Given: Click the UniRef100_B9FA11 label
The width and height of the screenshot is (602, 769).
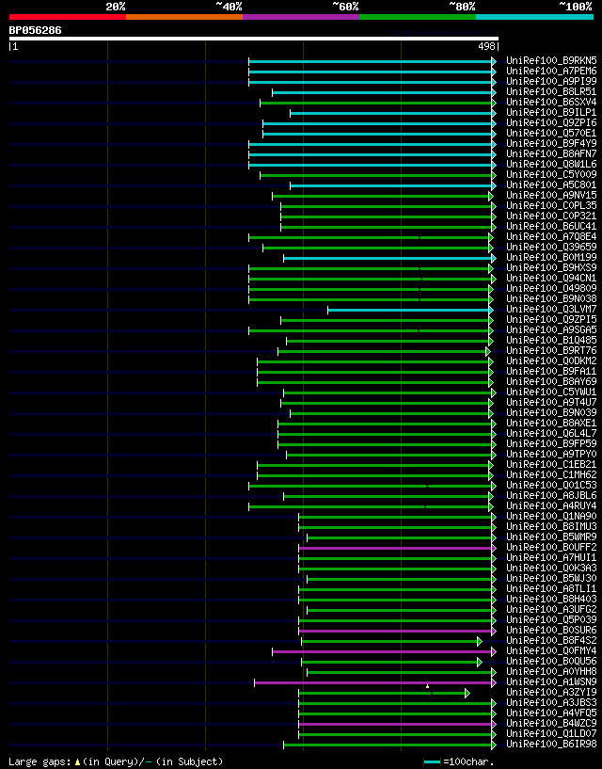Looking at the screenshot, I should 551,371.
